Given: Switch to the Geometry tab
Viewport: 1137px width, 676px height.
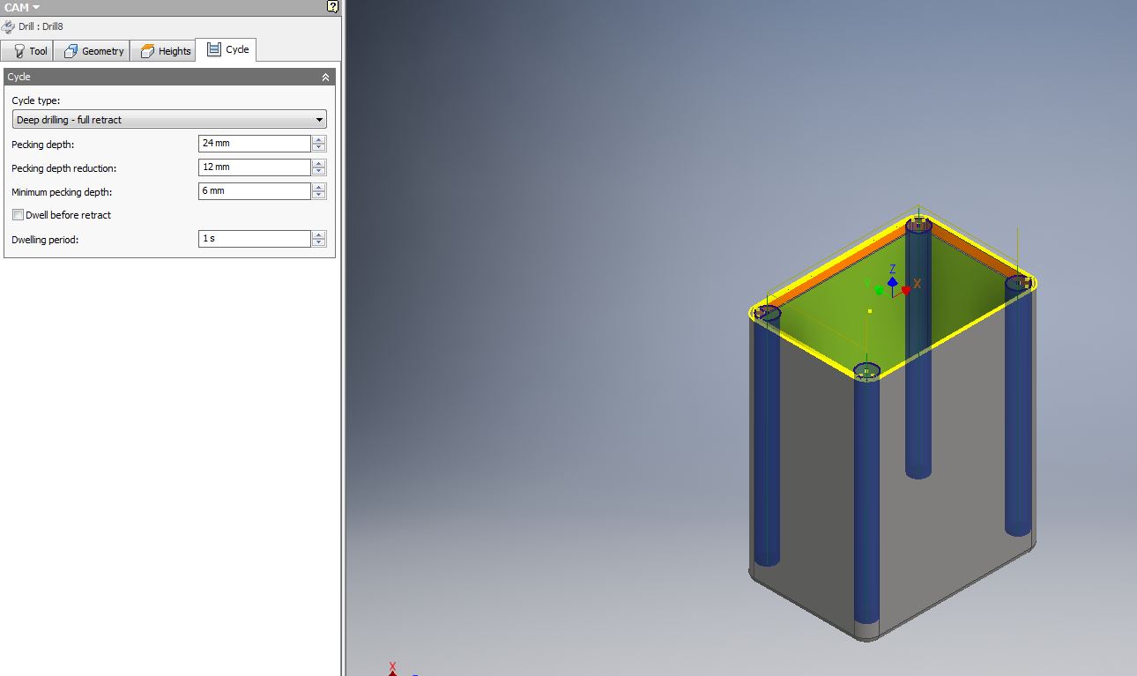Looking at the screenshot, I should pyautogui.click(x=93, y=51).
